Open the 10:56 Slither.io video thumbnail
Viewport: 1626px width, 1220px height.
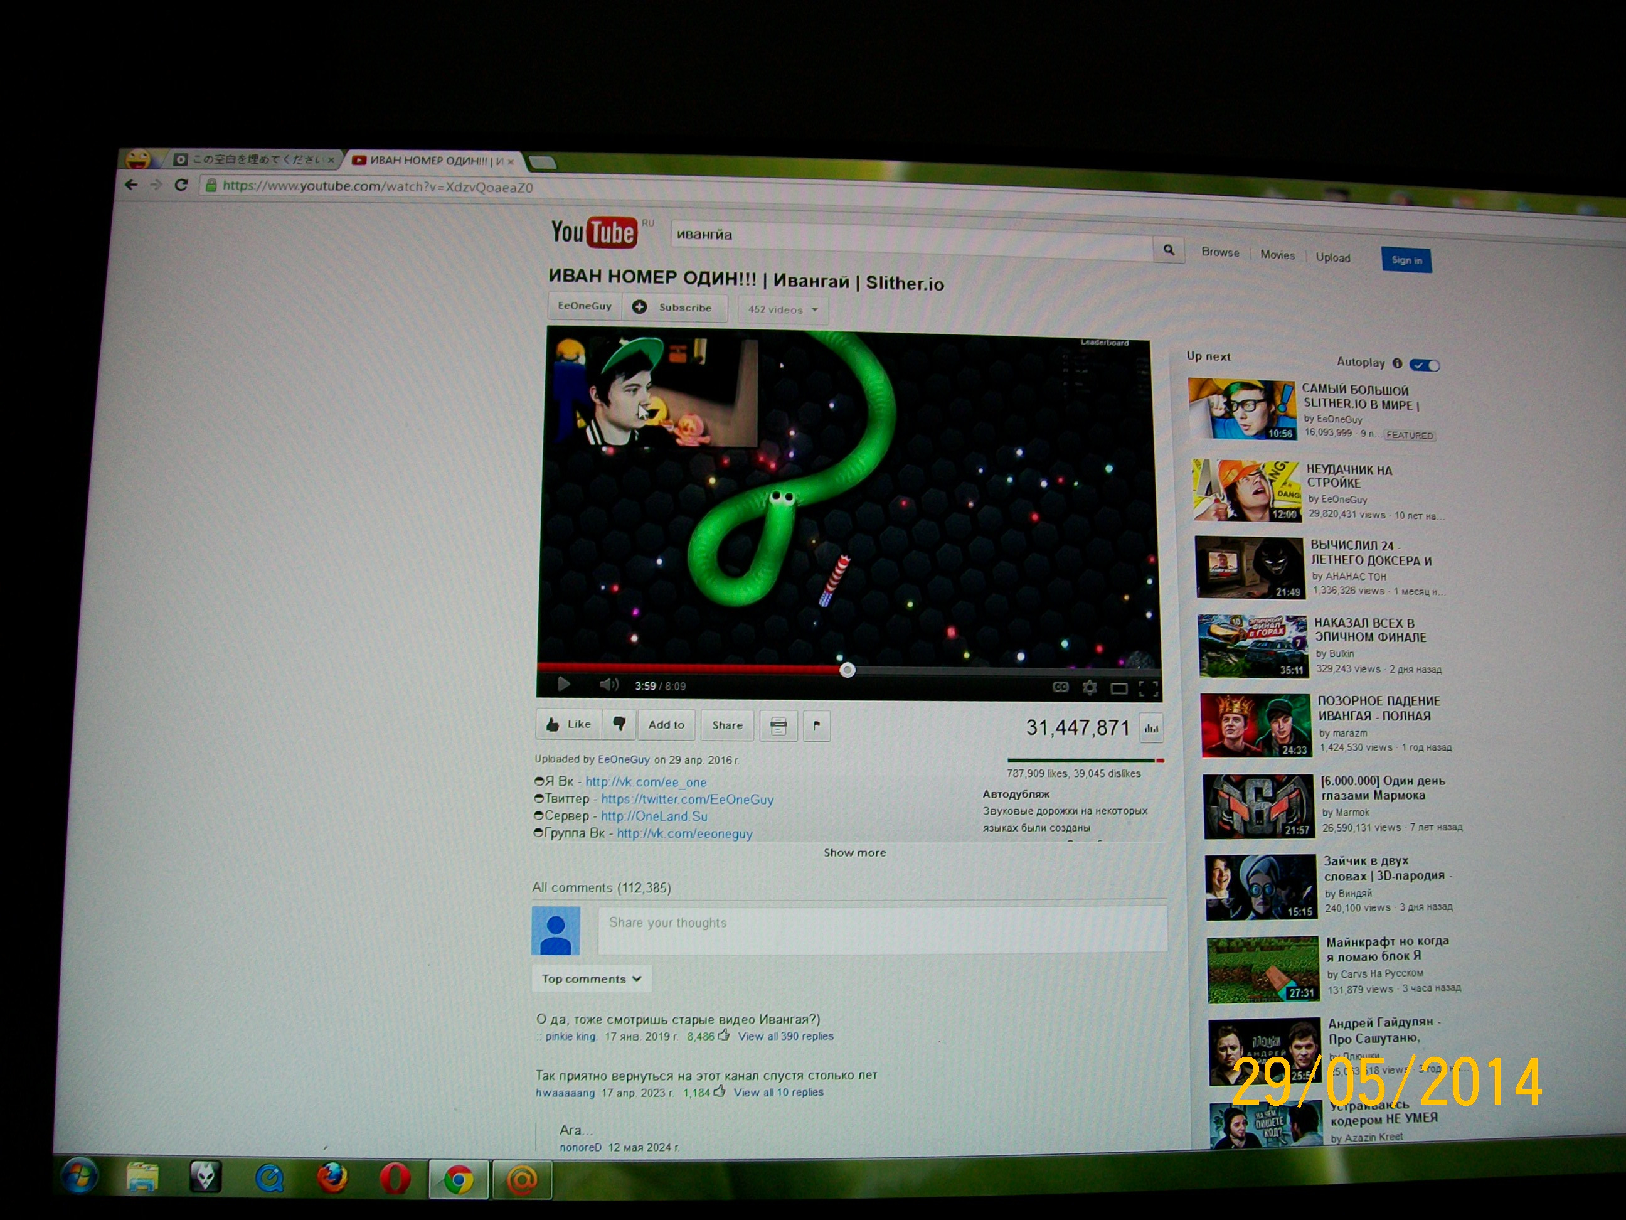1241,410
